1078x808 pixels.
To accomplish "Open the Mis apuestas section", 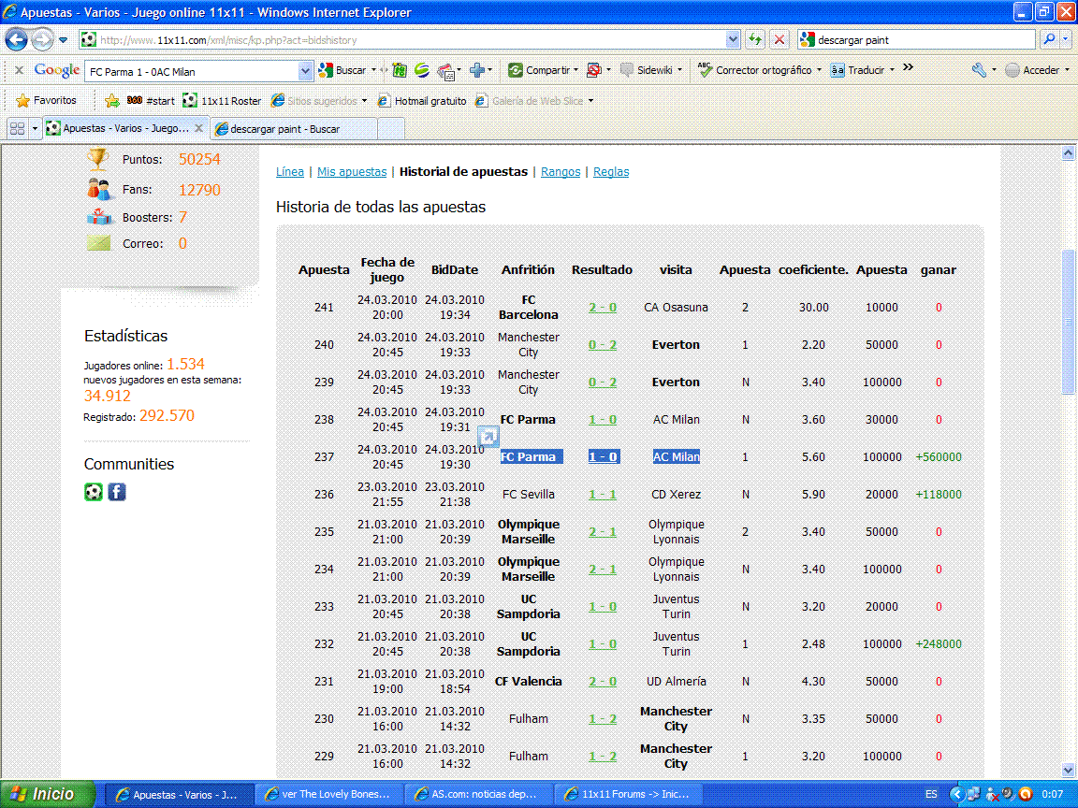I will (x=352, y=172).
